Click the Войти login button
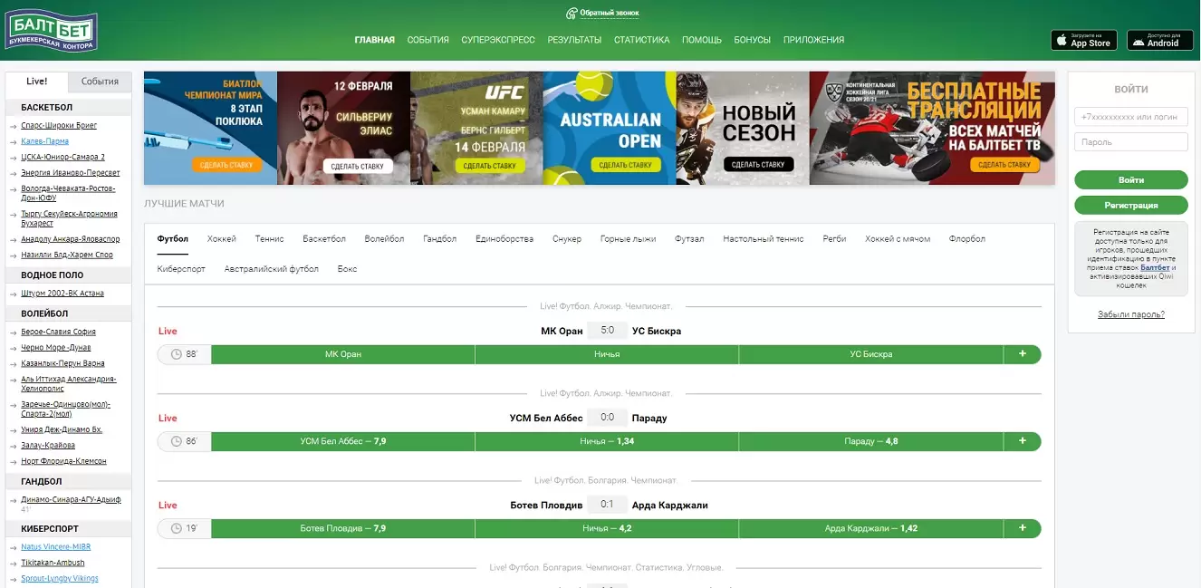 coord(1131,180)
